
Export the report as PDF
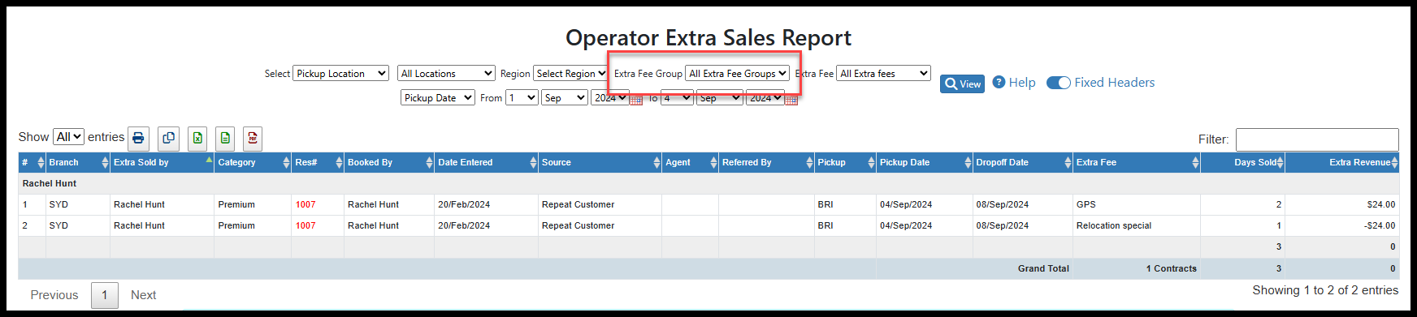pyautogui.click(x=253, y=138)
